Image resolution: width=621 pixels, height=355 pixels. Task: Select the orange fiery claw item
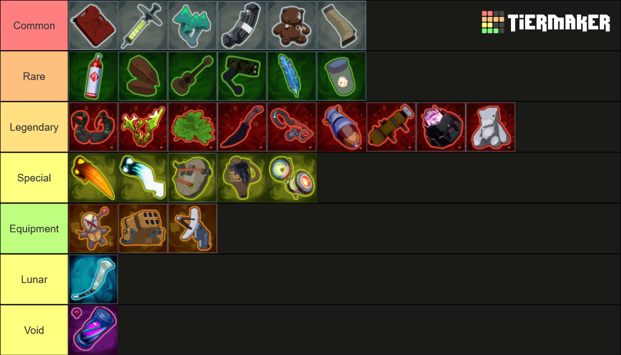pos(93,178)
